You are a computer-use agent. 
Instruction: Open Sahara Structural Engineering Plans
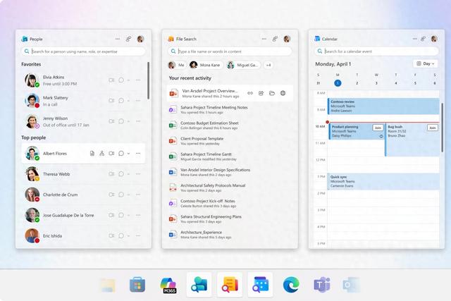(230, 219)
